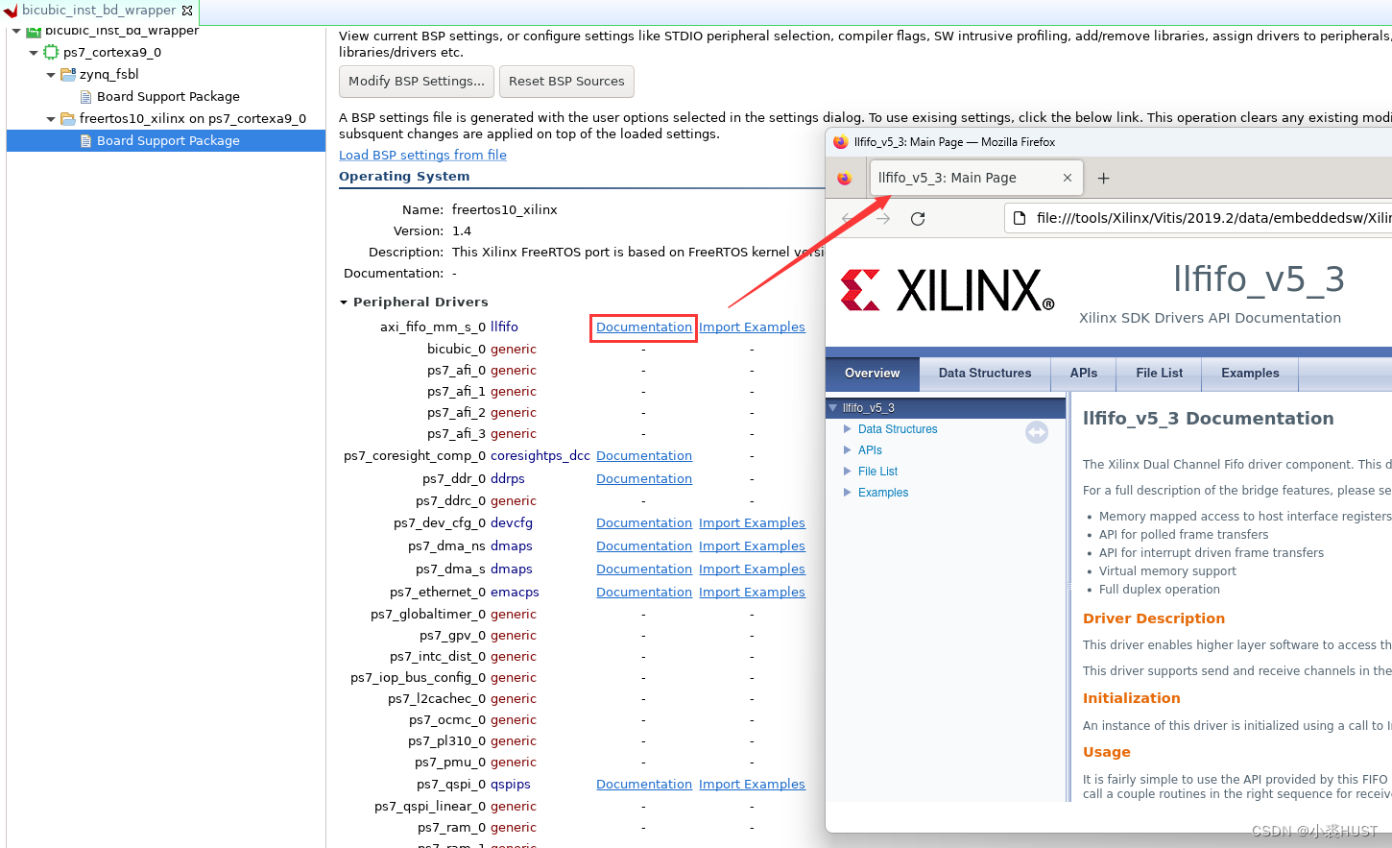
Task: Open the Examples tab in documentation
Action: (x=1250, y=374)
